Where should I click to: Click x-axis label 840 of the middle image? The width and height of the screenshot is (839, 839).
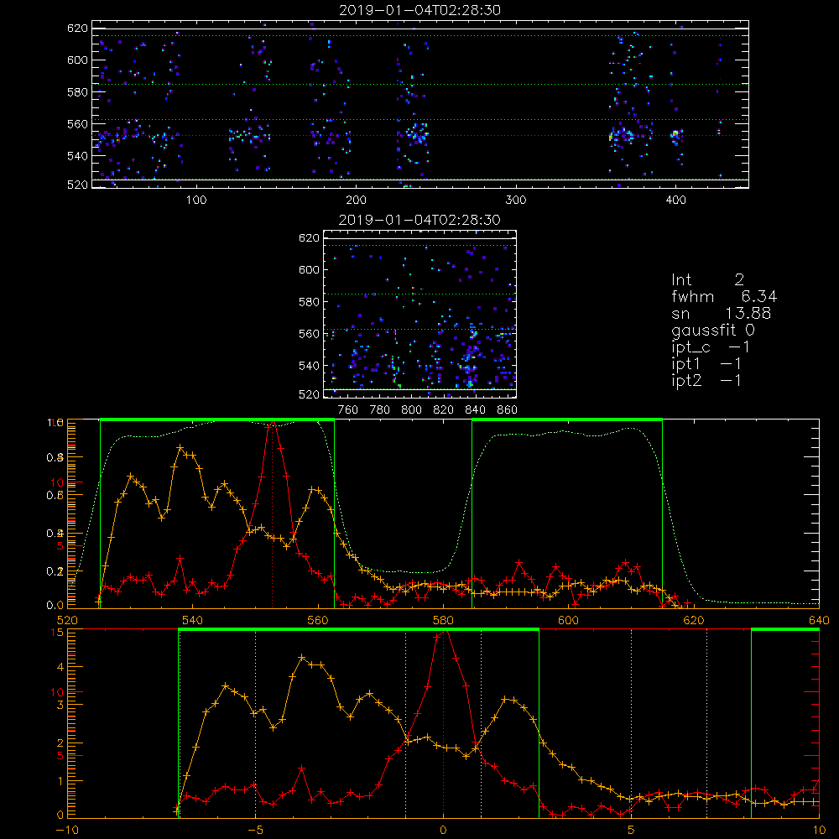click(475, 410)
